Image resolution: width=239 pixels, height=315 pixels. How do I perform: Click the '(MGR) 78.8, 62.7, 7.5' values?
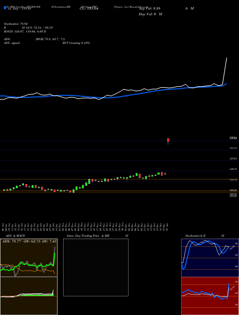click(x=50, y=39)
